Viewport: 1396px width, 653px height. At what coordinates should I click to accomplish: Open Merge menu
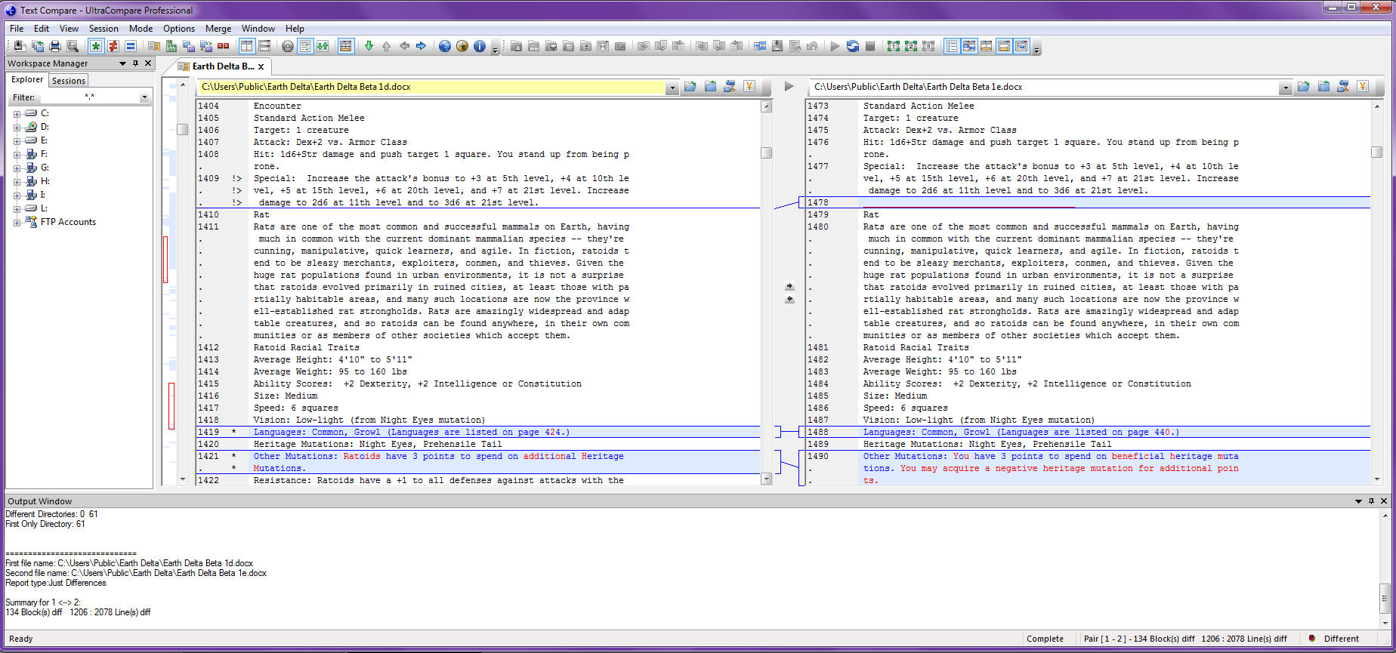(218, 29)
